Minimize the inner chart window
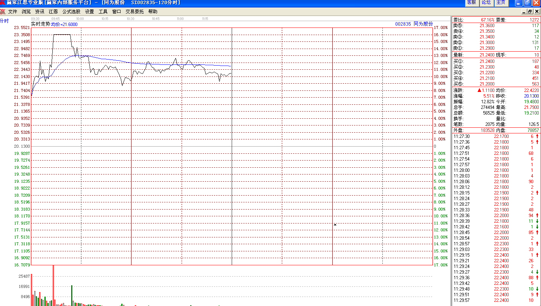Viewport: 541px width, 306px height. [x=524, y=12]
